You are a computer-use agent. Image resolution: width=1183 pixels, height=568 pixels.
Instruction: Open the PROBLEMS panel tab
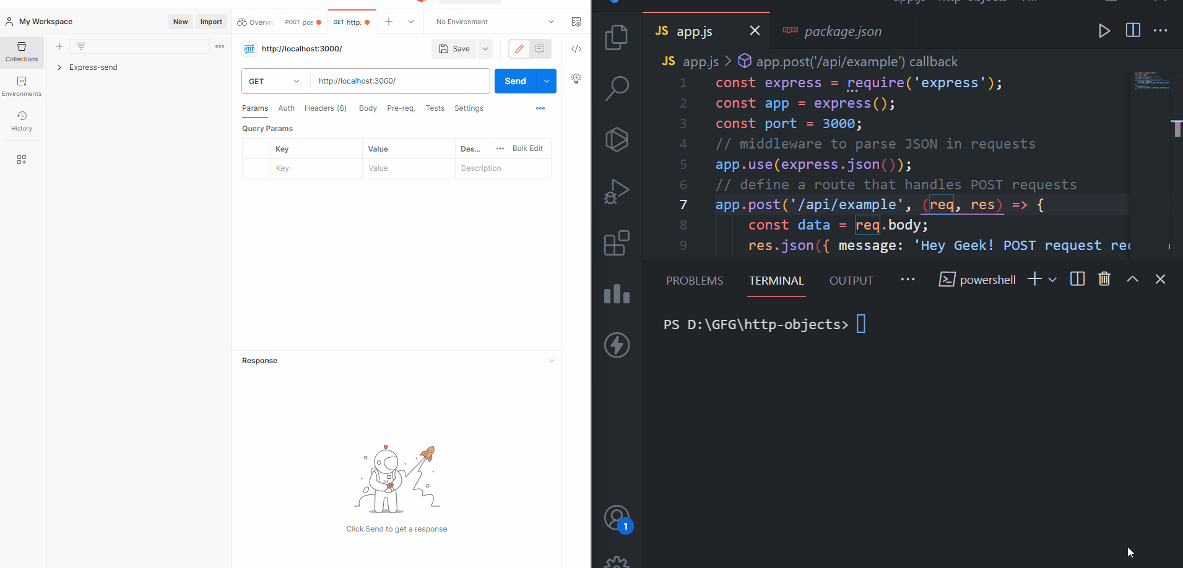point(695,280)
